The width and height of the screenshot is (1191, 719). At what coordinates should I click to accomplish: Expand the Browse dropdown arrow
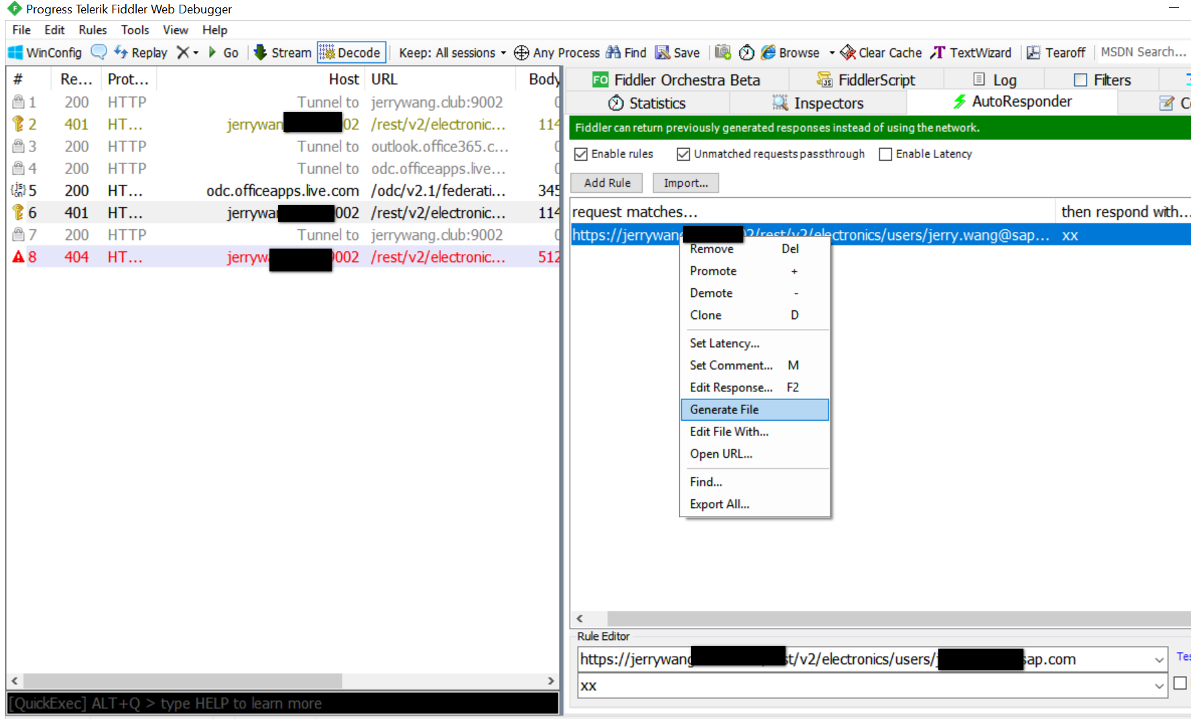click(832, 52)
